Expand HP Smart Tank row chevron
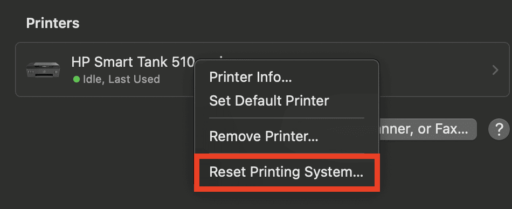 point(495,69)
